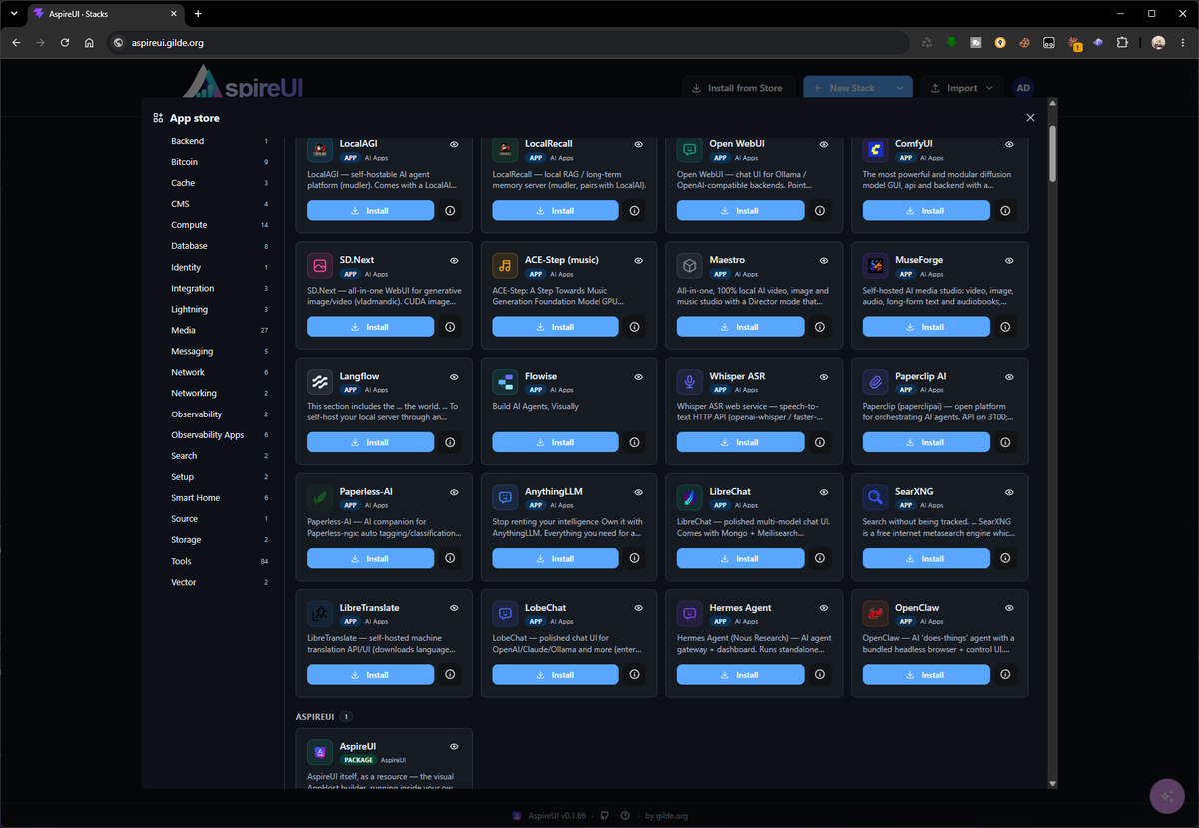Viewport: 1199px width, 828px height.
Task: Toggle the eye icon for SD.Next
Action: tap(454, 260)
